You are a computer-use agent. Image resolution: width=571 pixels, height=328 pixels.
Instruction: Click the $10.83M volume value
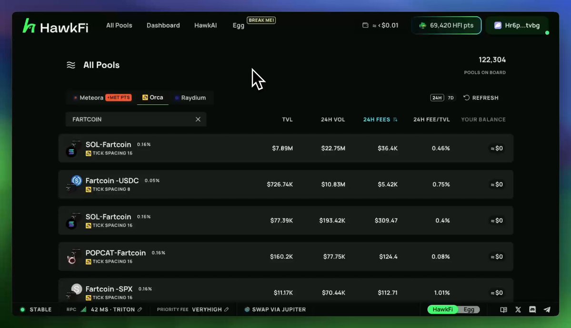coord(333,184)
